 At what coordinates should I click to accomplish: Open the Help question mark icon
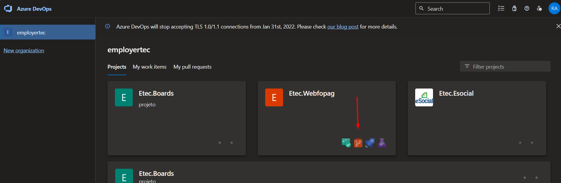pyautogui.click(x=527, y=8)
